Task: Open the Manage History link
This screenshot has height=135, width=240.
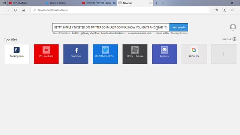Action: 179,33
